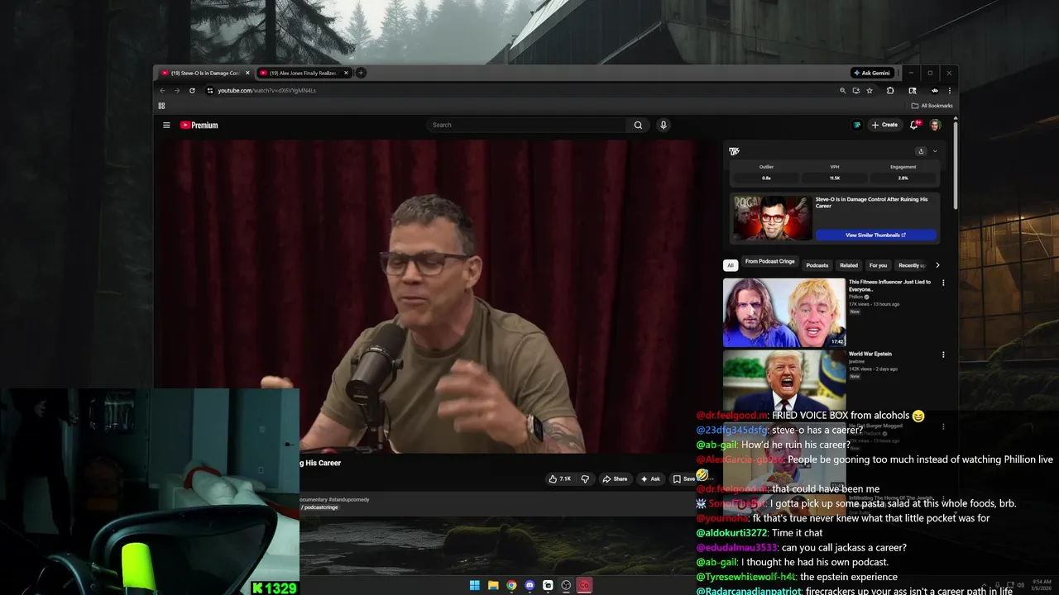Click the World War Epstein title
The width and height of the screenshot is (1059, 595).
point(870,354)
